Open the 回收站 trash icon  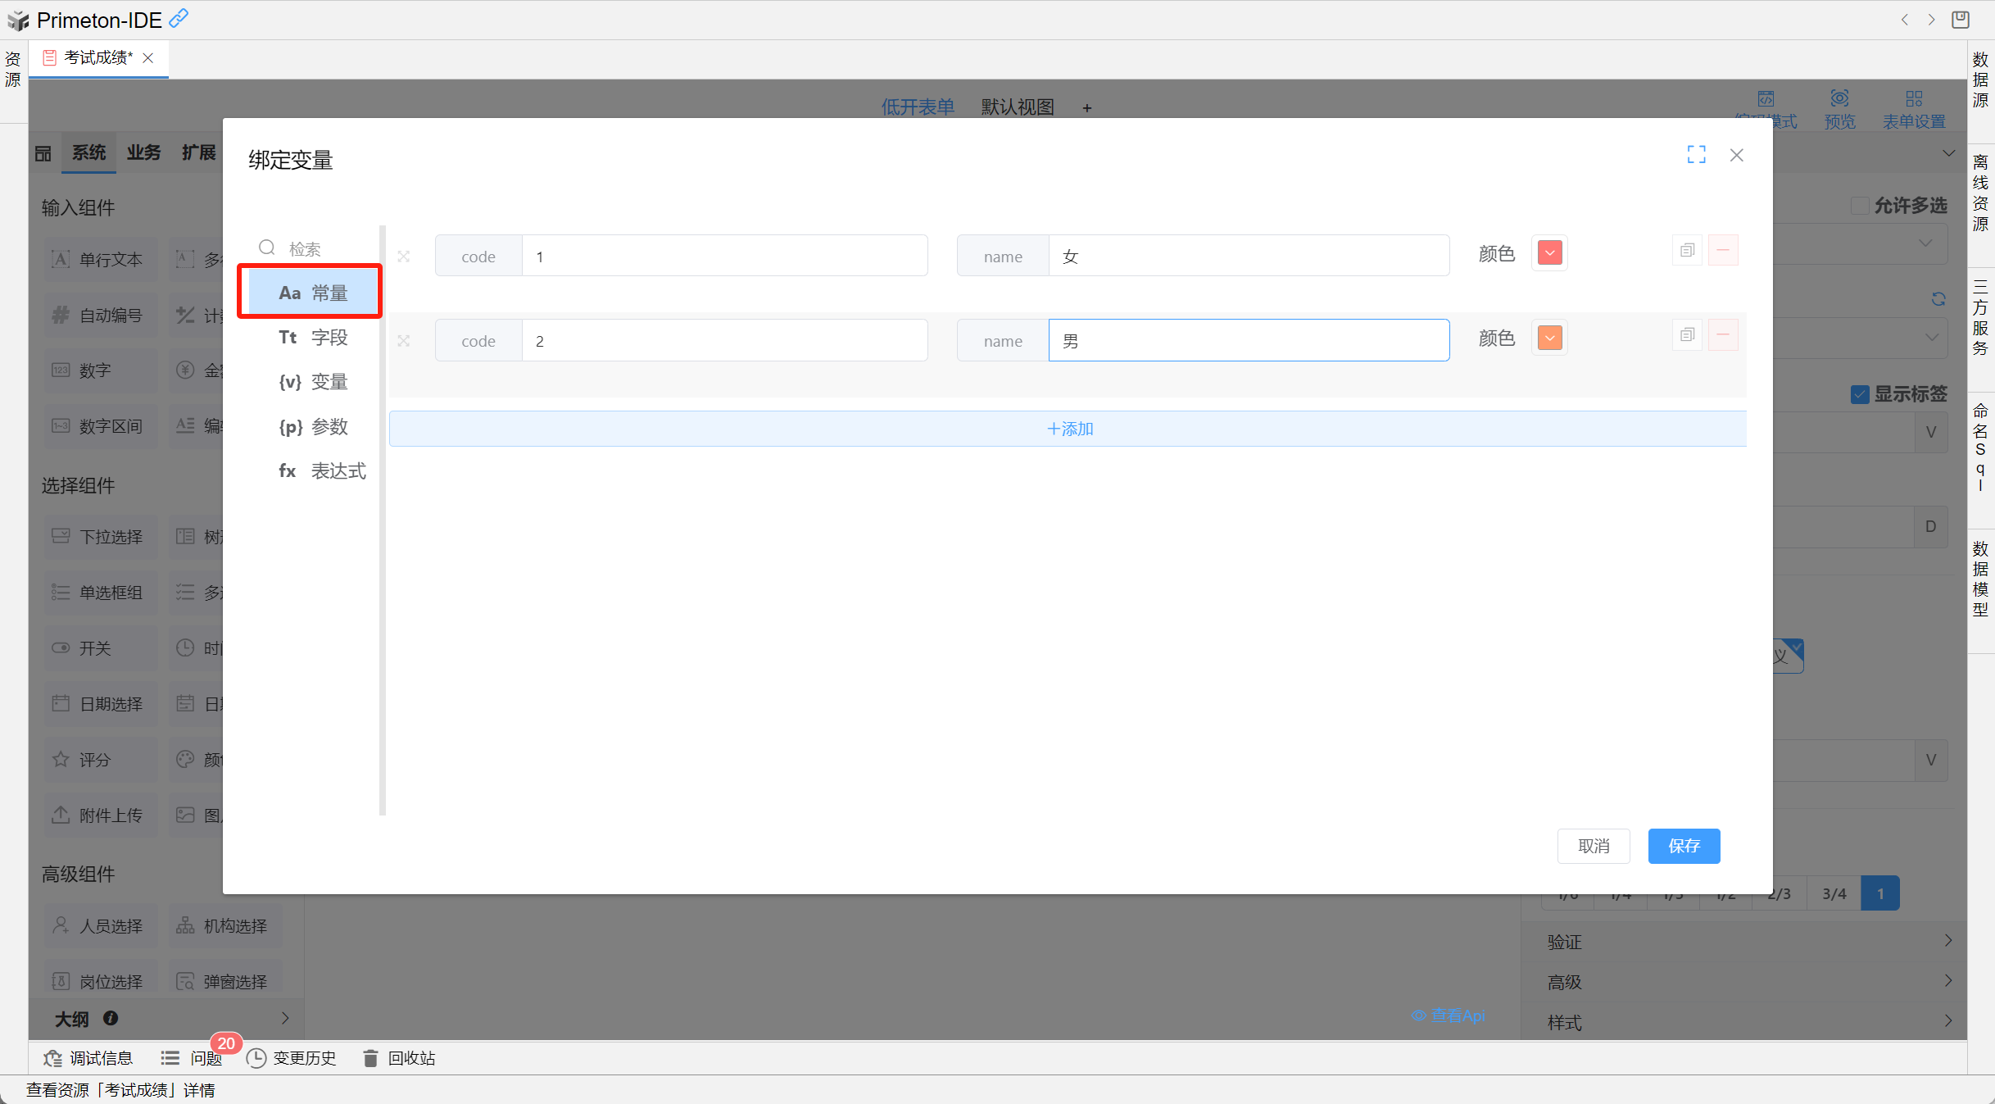click(x=370, y=1058)
